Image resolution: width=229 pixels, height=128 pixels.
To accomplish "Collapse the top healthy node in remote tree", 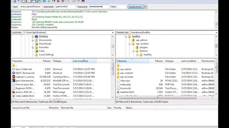I will pos(126,37).
